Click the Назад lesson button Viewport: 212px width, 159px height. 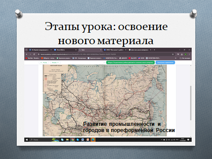[44, 63]
